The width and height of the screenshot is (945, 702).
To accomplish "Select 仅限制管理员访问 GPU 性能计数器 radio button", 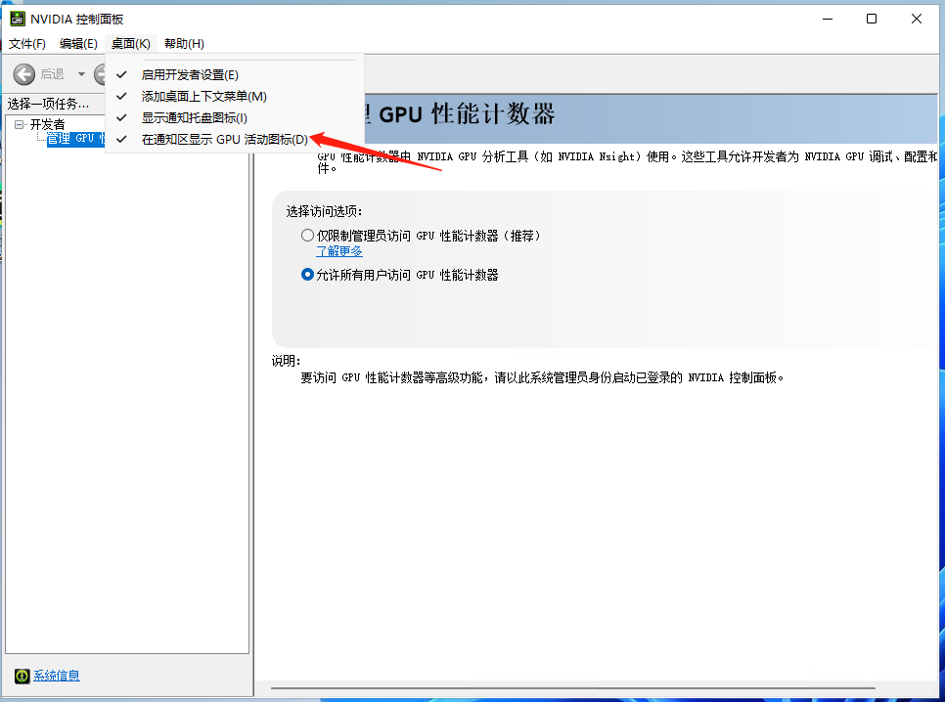I will tap(307, 235).
